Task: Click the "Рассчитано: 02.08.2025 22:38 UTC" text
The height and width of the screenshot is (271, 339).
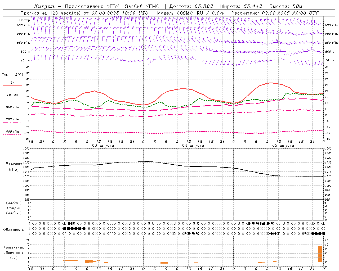Action: click(x=275, y=13)
